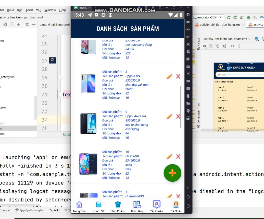Open the Build tool window tab
The height and width of the screenshot is (219, 264).
tap(55, 210)
